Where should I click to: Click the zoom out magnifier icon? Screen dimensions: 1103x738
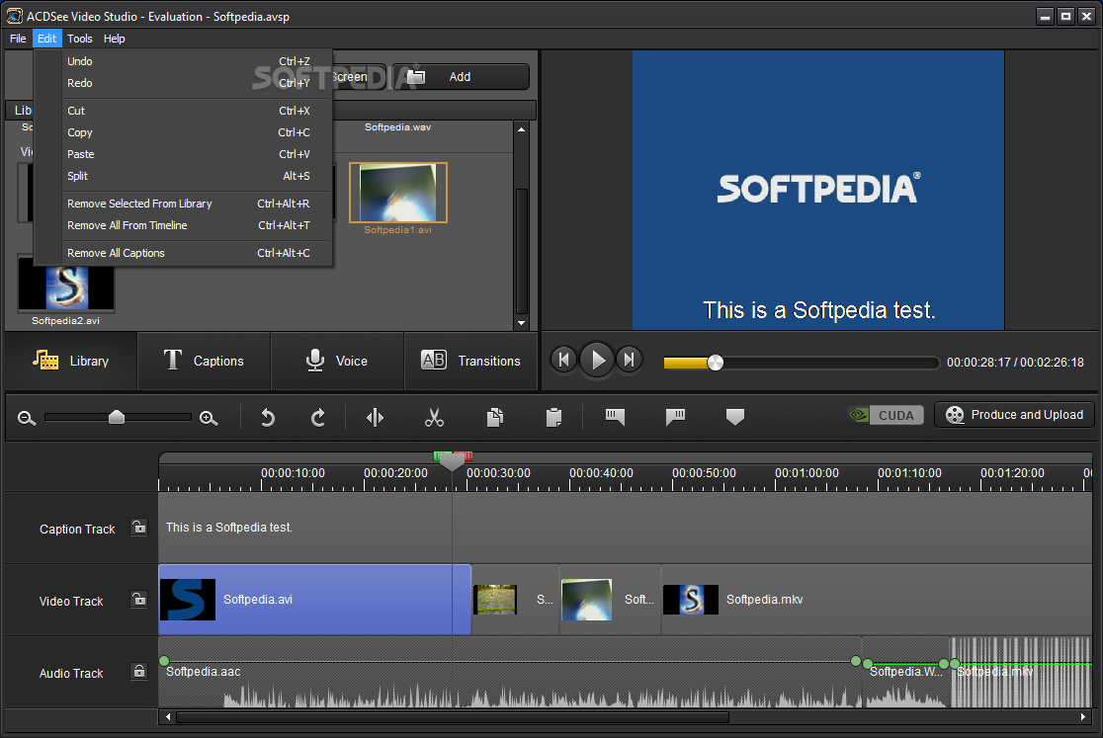tap(27, 418)
